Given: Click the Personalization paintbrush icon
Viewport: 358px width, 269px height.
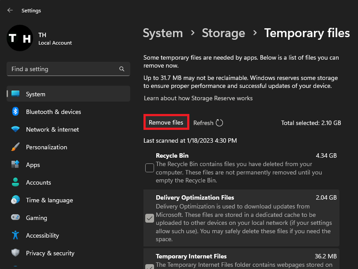Looking at the screenshot, I should [15, 147].
